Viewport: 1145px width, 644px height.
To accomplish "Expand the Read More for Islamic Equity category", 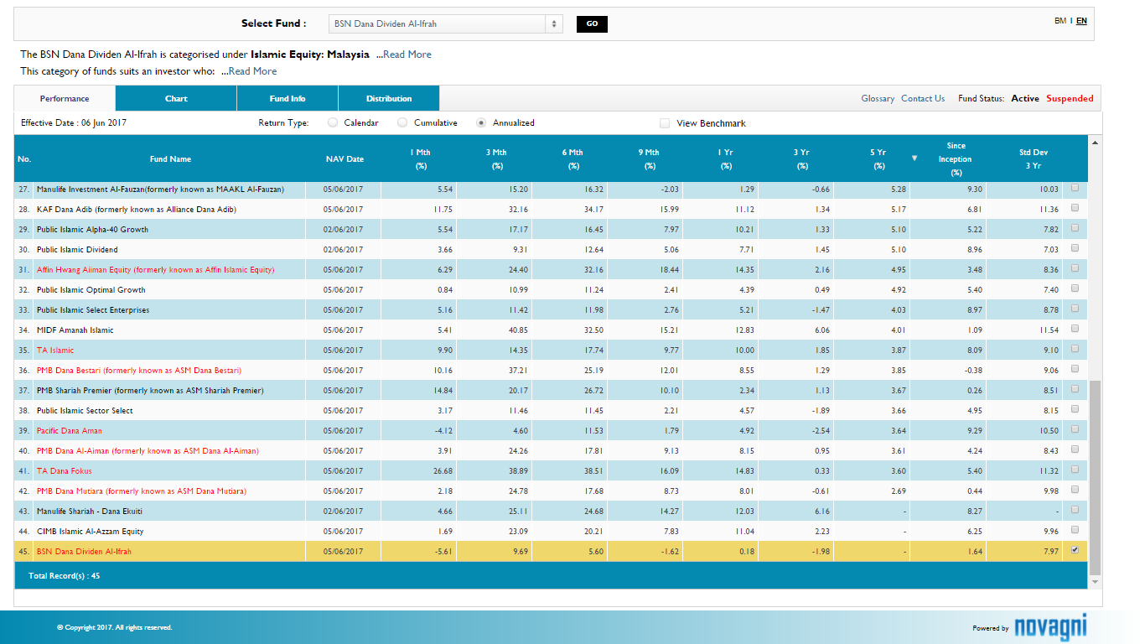I will click(x=407, y=54).
